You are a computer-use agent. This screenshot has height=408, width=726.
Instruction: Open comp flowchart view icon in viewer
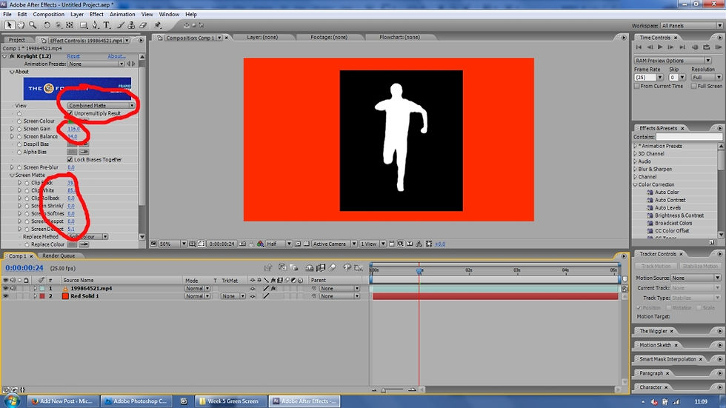pyautogui.click(x=419, y=244)
